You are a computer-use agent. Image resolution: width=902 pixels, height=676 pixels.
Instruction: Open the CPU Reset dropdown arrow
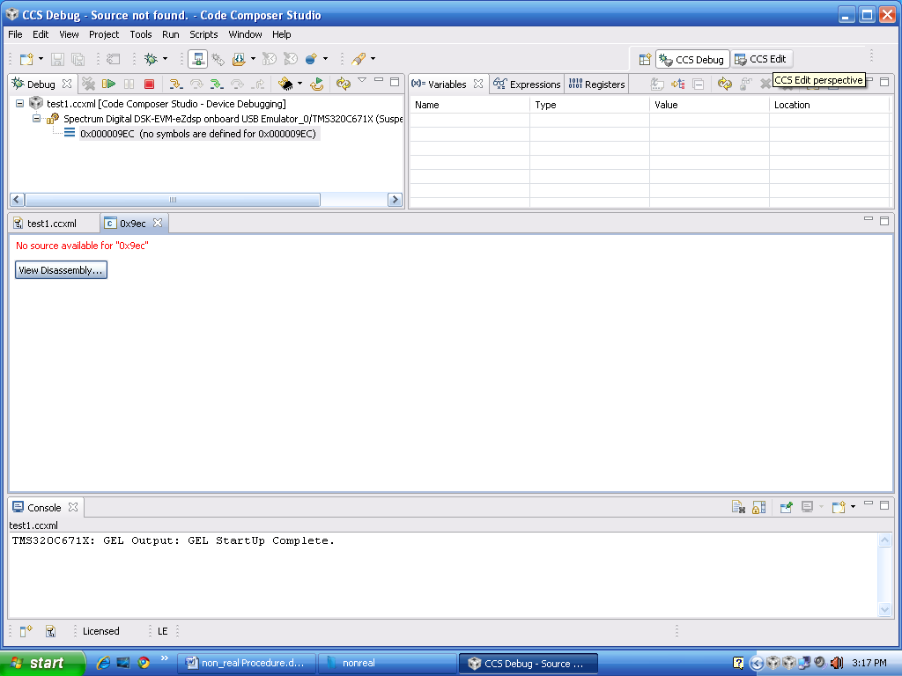pos(299,84)
